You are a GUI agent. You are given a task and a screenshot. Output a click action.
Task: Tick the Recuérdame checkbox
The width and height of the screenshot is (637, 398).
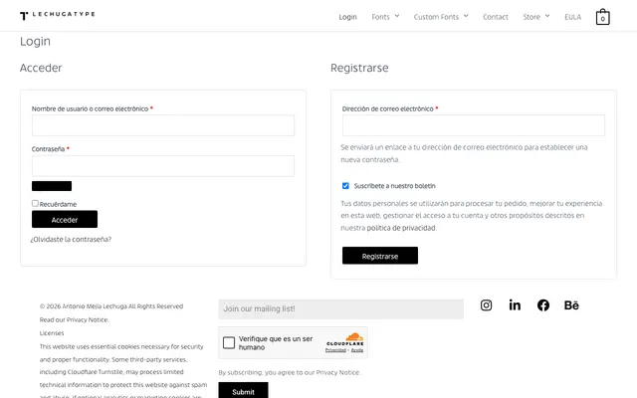[x=36, y=203]
